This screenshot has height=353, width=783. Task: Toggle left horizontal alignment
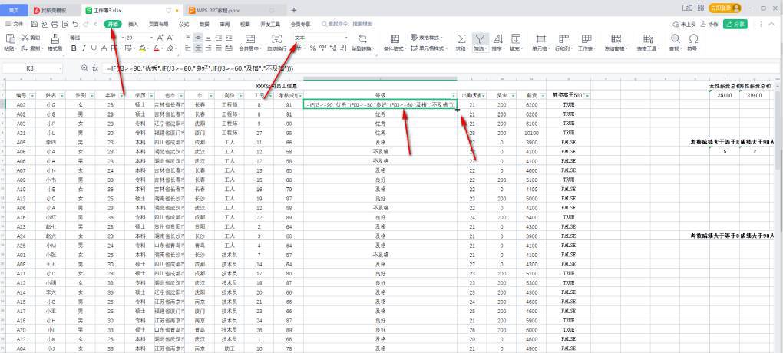pyautogui.click(x=188, y=48)
